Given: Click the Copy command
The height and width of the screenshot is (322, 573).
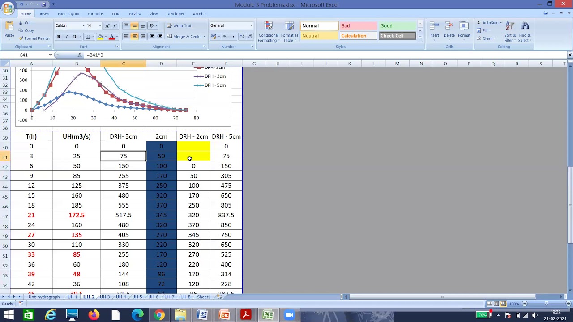Looking at the screenshot, I should click(26, 30).
